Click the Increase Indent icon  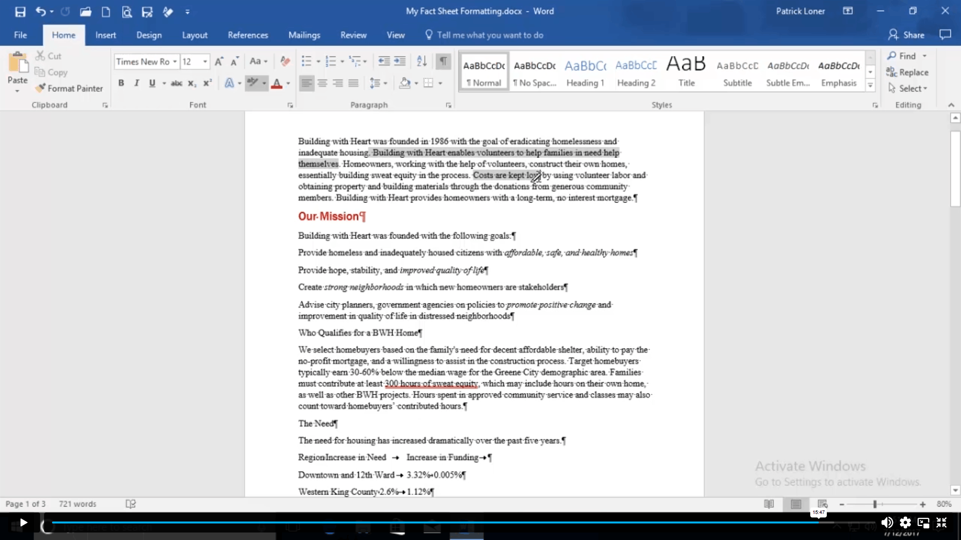pos(400,62)
